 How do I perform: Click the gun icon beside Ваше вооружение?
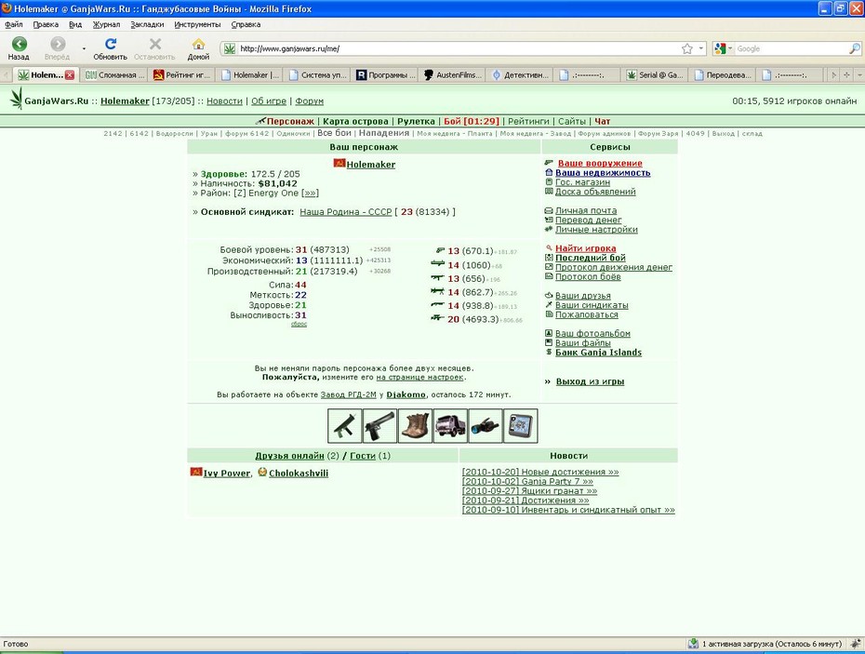pos(549,163)
